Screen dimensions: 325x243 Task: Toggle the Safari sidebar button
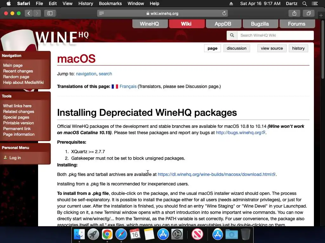coord(50,13)
